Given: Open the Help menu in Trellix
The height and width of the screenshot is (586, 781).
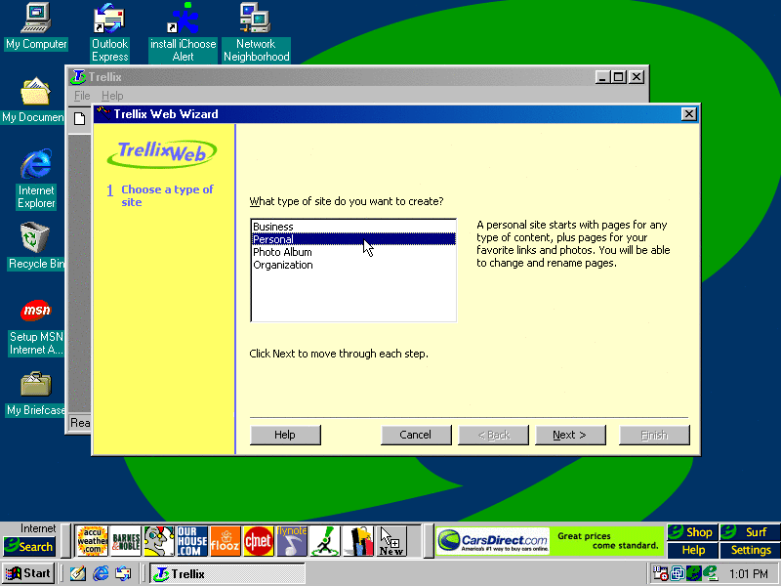Looking at the screenshot, I should pyautogui.click(x=112, y=96).
